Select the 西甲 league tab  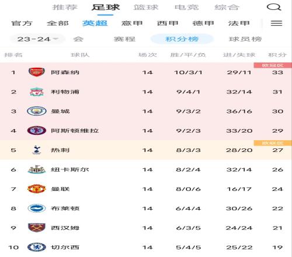click(168, 23)
